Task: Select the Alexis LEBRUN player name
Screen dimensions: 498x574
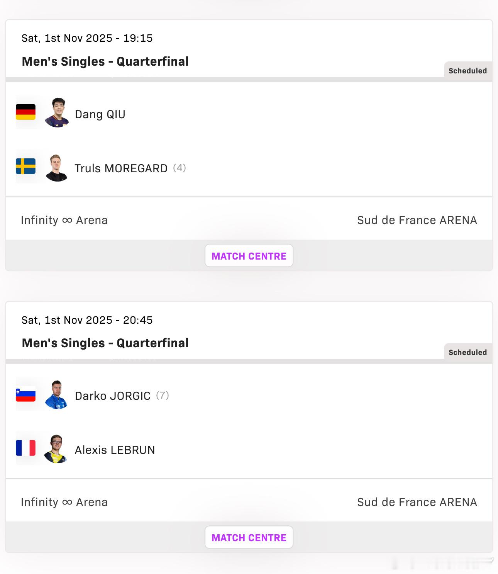Action: 115,450
